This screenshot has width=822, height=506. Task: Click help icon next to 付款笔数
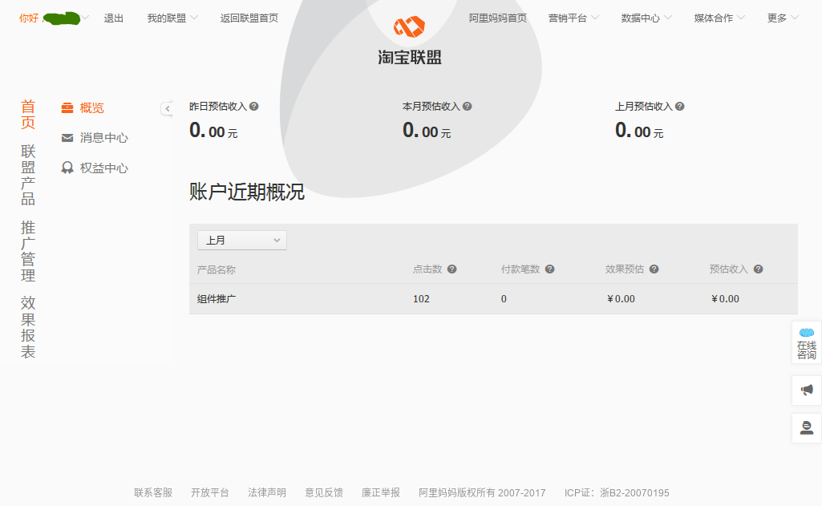(549, 269)
